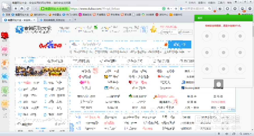Open the 360搜索 bookmark

click(x=148, y=14)
